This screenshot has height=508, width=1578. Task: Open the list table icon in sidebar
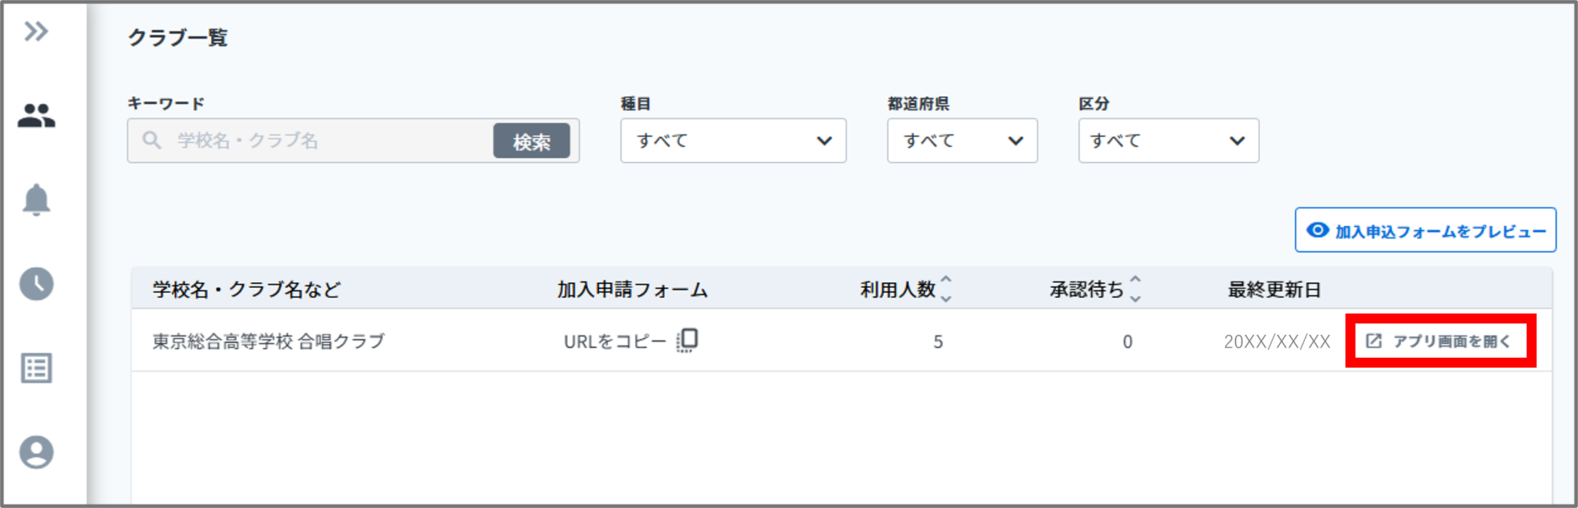(36, 368)
